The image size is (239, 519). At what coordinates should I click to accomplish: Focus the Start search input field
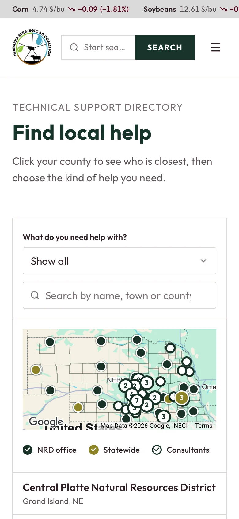(98, 47)
